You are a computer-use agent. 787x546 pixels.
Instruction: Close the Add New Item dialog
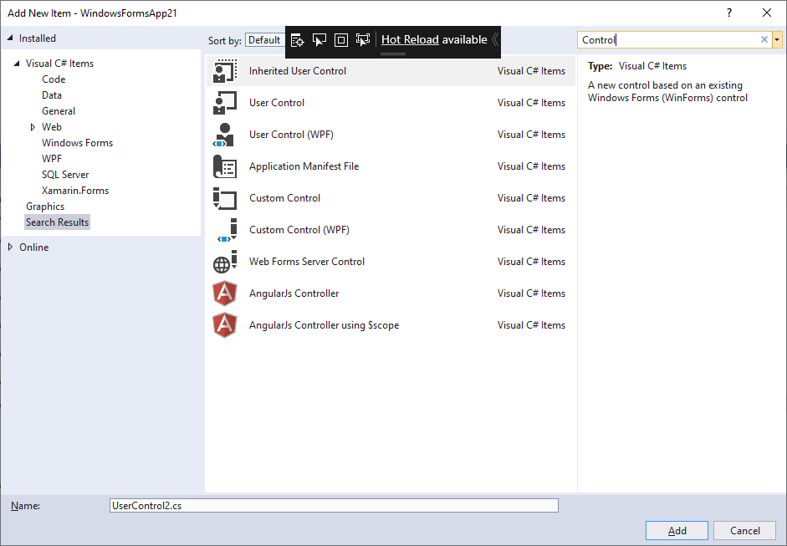click(x=767, y=13)
